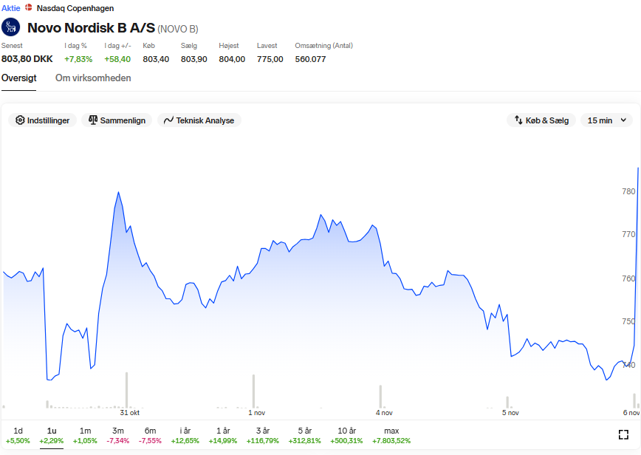The image size is (641, 455).
Task: Open Teknisk Analyse tool
Action: [199, 120]
